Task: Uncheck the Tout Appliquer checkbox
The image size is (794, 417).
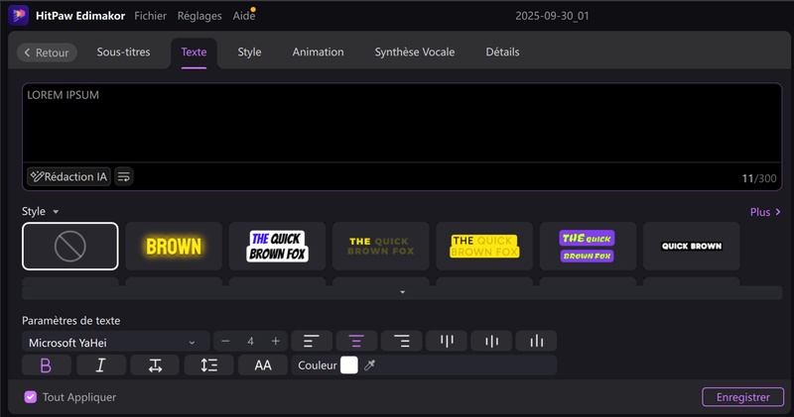Action: tap(31, 397)
